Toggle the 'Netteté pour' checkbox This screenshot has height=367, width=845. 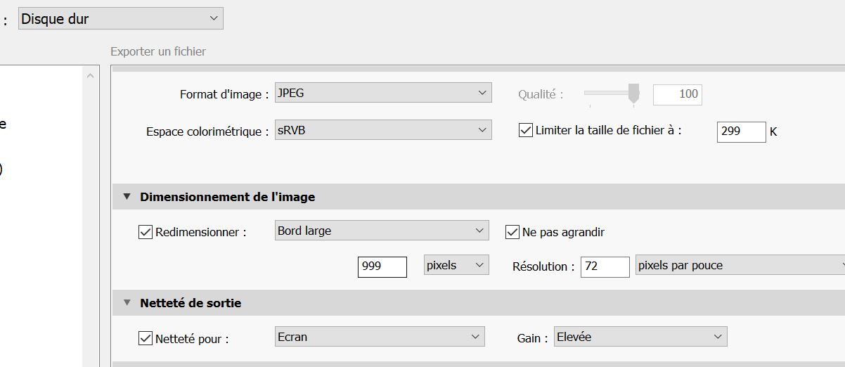[x=146, y=338]
